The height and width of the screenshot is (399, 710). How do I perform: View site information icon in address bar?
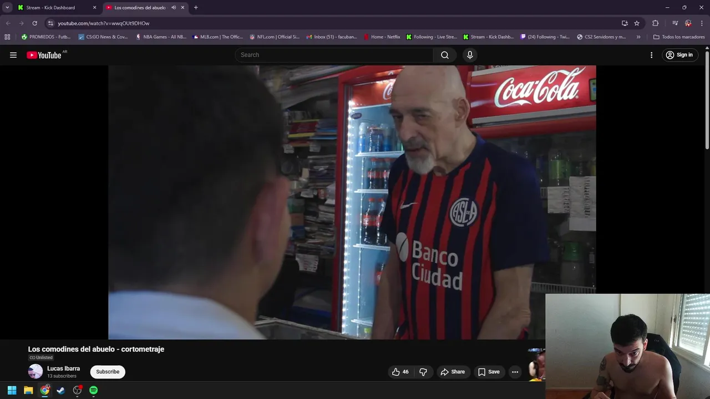coord(50,23)
